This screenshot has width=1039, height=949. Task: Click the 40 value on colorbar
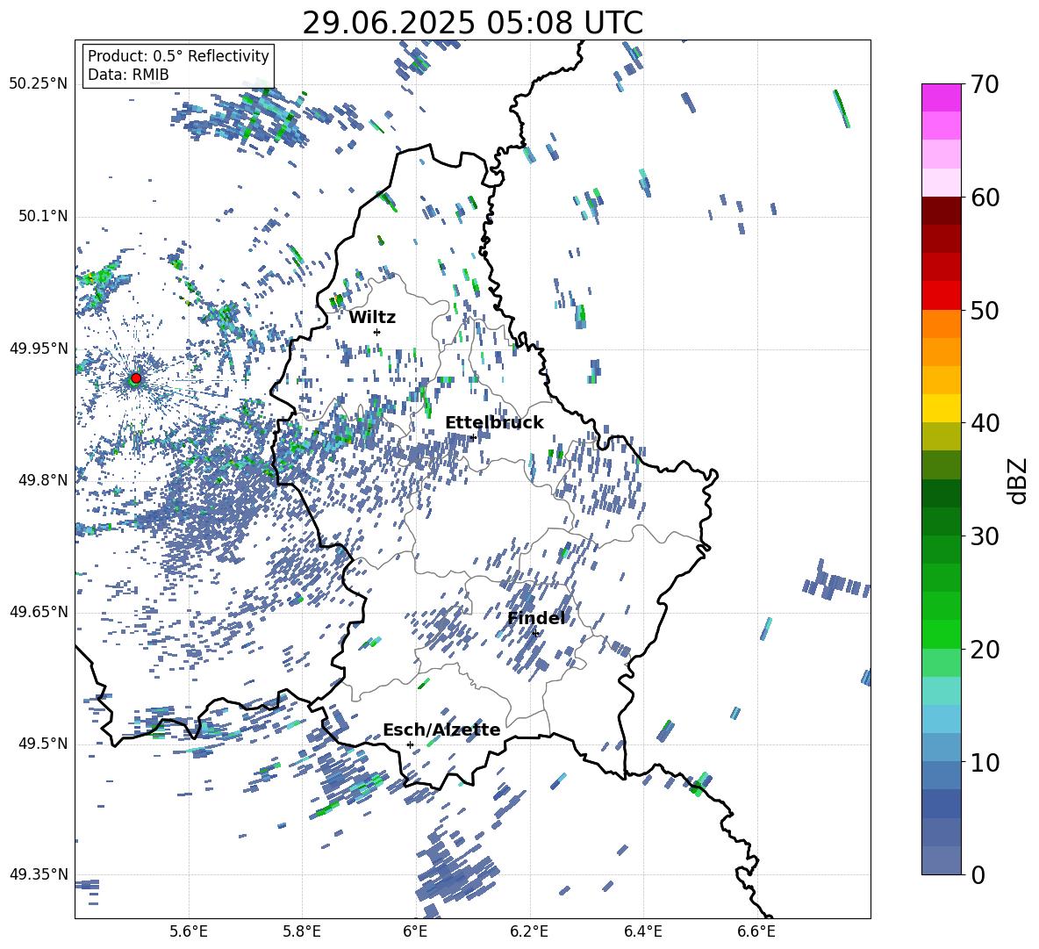pos(985,423)
